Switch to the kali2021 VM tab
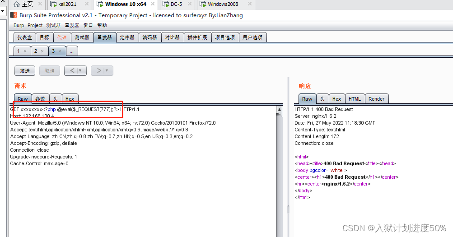453x237 pixels. coord(67,4)
